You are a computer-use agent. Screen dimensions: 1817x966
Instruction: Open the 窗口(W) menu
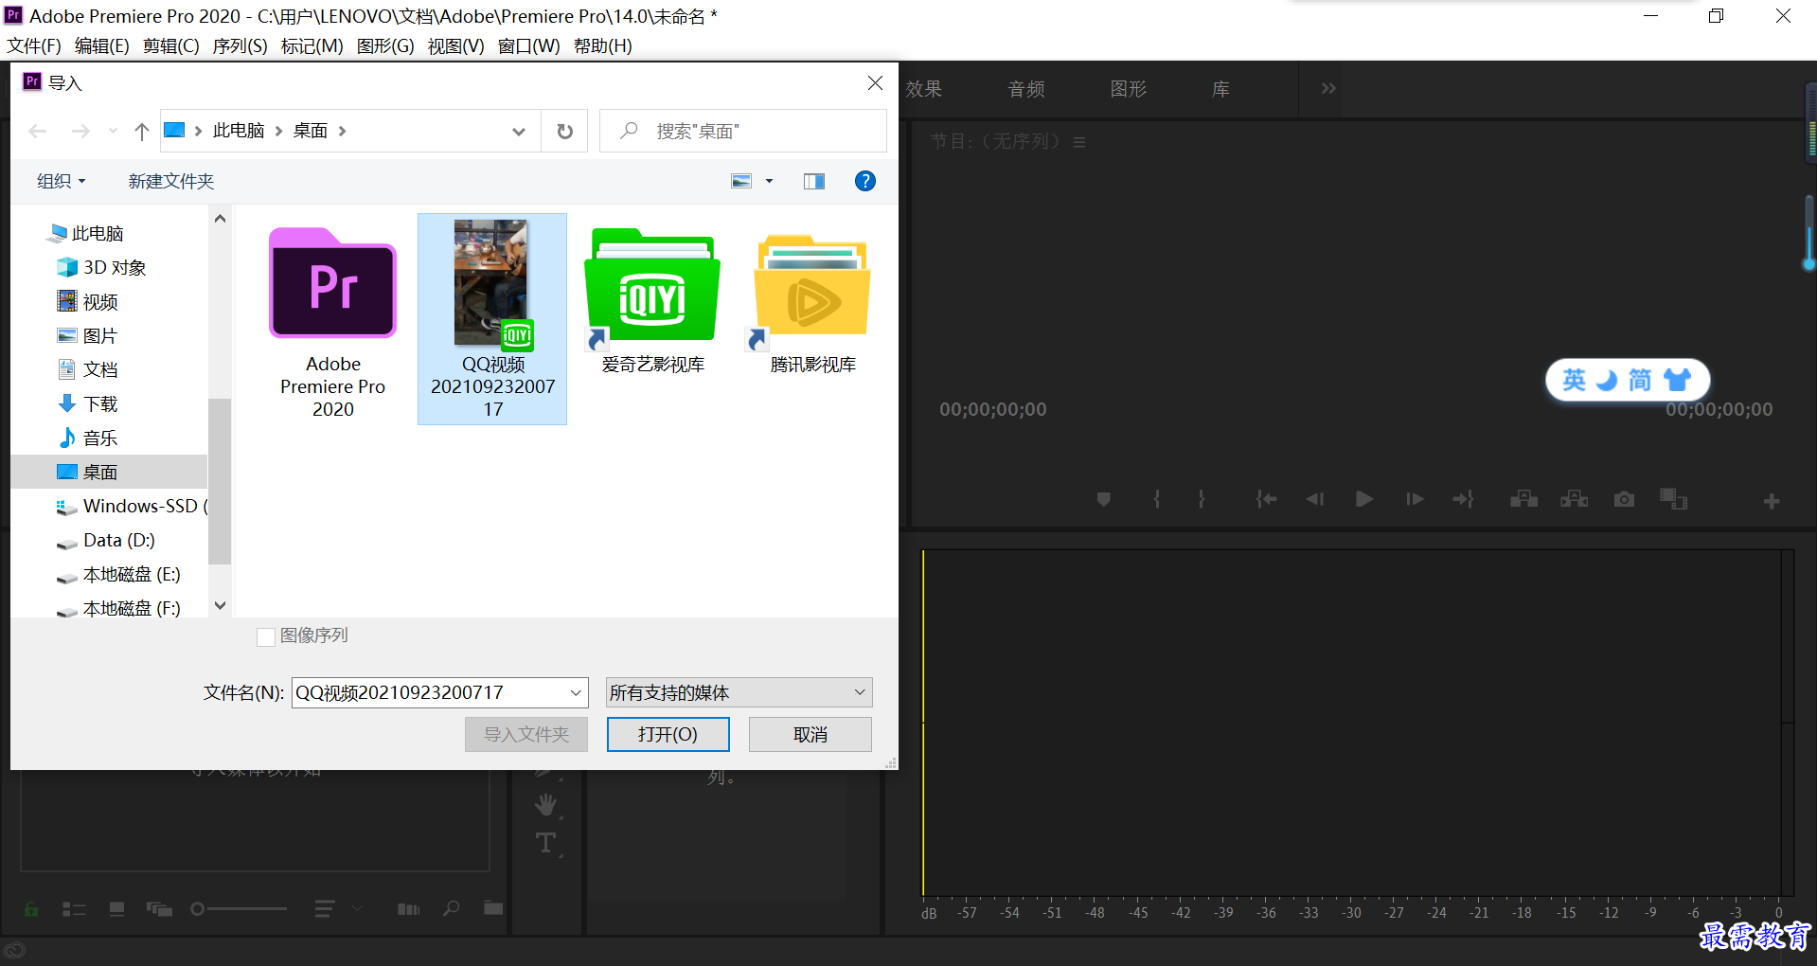pos(528,45)
